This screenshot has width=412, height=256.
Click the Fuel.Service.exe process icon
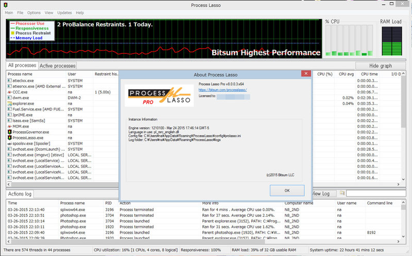point(10,109)
